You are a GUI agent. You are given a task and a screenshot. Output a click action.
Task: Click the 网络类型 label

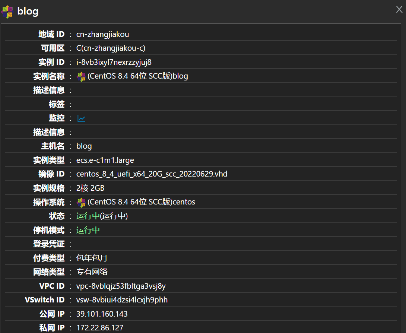click(49, 272)
